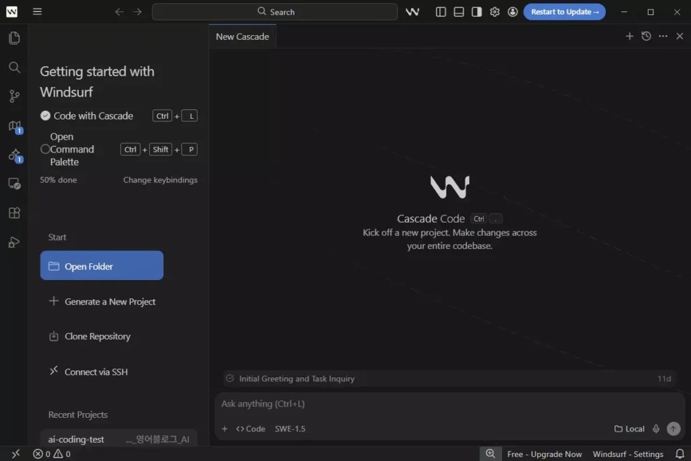Open the Codemaps view with badge
Viewport: 691px width, 461px height.
click(15, 127)
